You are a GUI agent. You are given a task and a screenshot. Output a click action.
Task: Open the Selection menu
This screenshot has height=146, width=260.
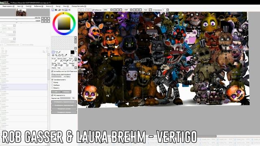point(39,6)
